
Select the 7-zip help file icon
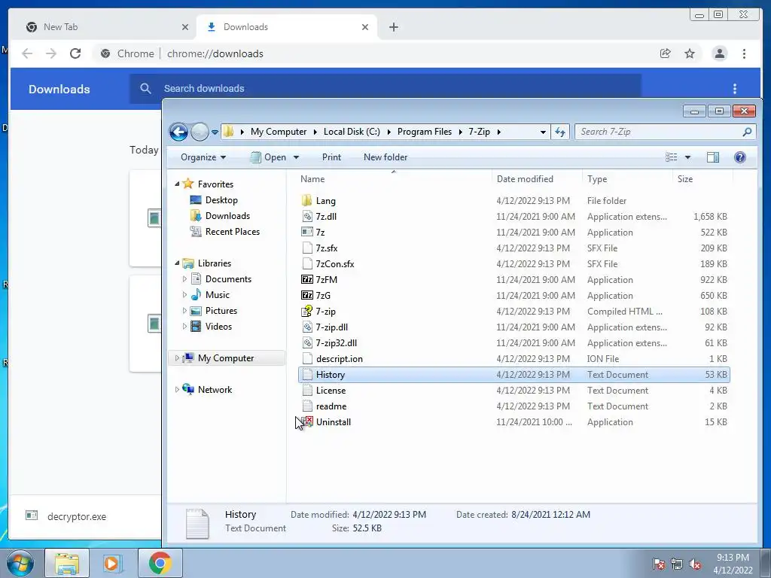(x=307, y=311)
